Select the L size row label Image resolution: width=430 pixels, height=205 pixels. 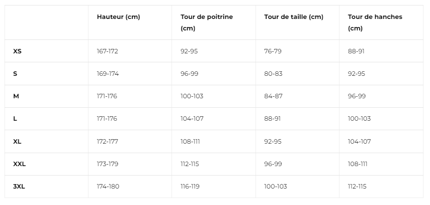point(15,119)
